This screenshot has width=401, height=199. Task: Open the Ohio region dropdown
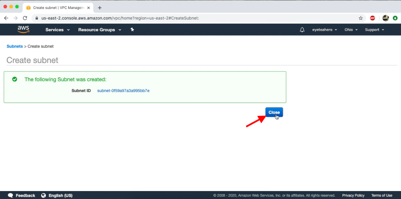pos(351,30)
